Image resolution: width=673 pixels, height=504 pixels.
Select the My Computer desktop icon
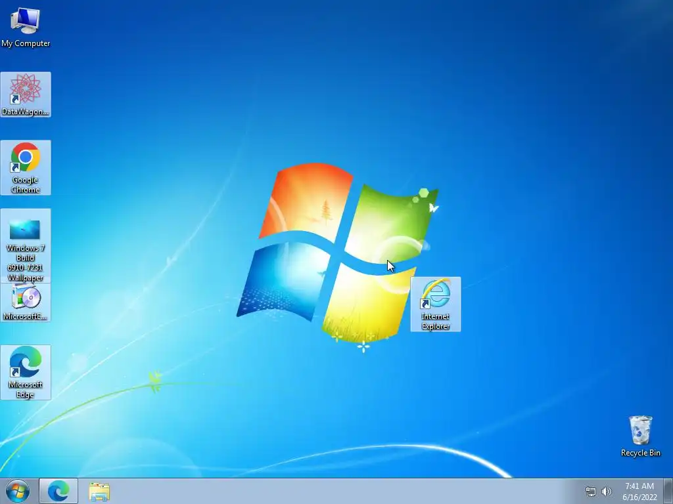[x=26, y=26]
